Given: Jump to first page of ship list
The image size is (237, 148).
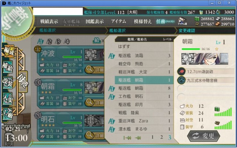Looking at the screenshot, I should point(127,138).
